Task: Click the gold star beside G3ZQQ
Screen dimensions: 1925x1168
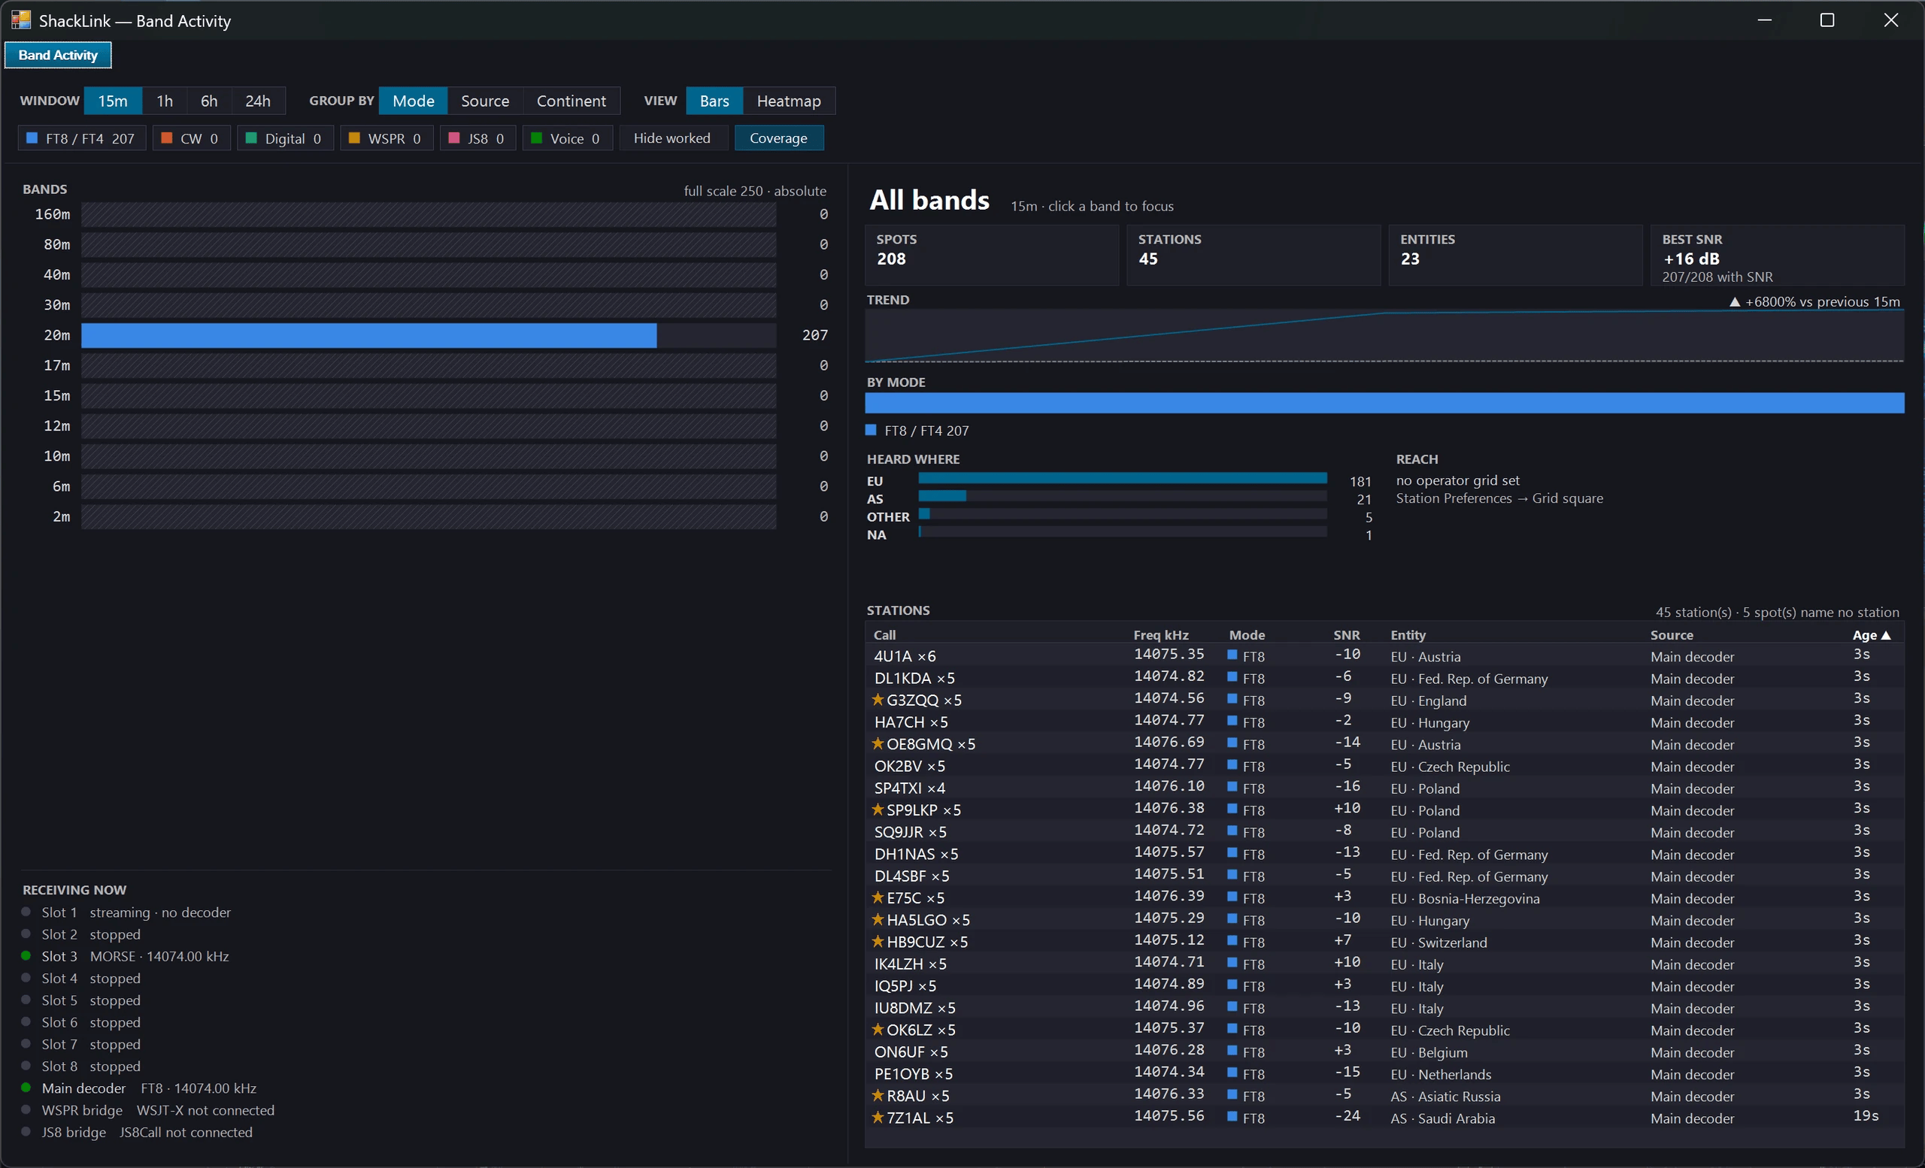Action: [878, 700]
